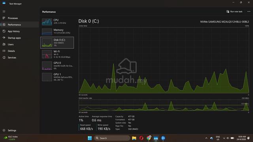The width and height of the screenshot is (253, 142).
Task: Open the Wi-Fi network tray icon
Action: click(224, 138)
